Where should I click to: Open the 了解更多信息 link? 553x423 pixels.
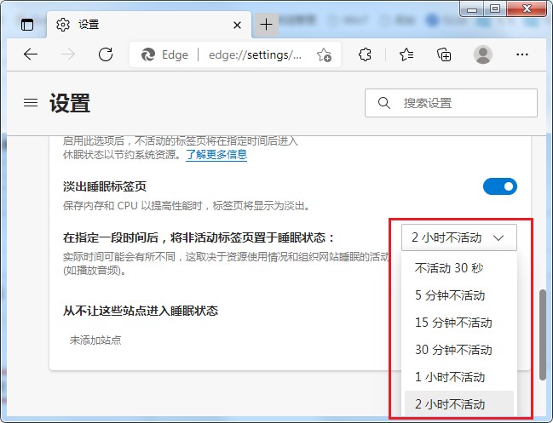point(216,154)
